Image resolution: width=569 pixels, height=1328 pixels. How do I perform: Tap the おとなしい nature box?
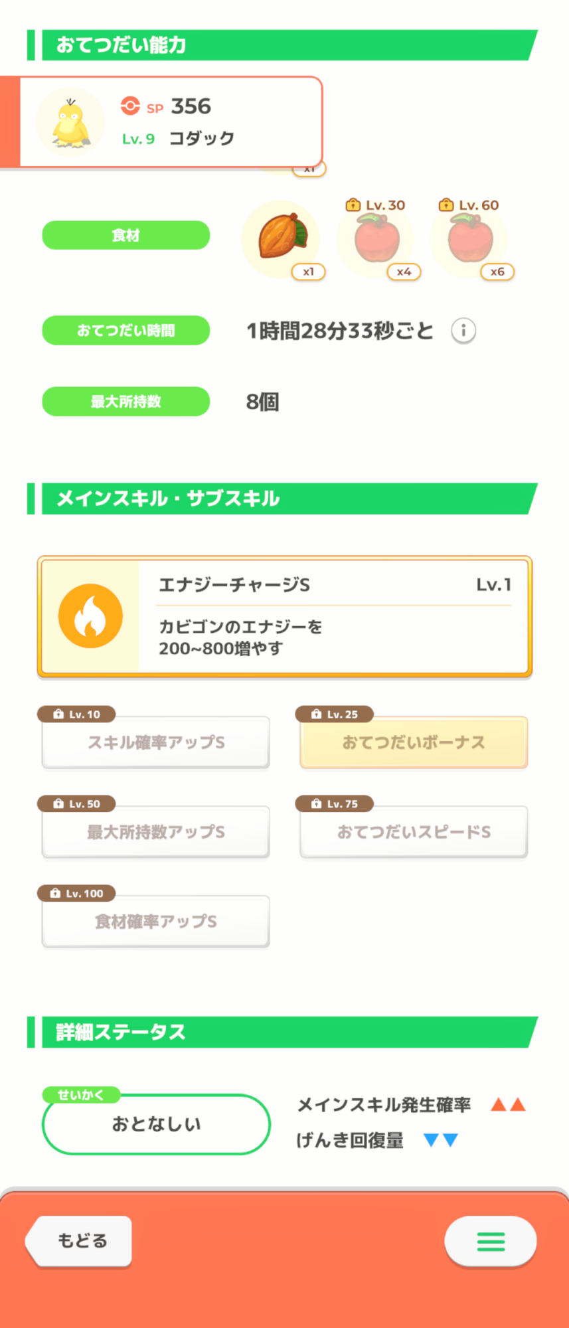pyautogui.click(x=156, y=1124)
